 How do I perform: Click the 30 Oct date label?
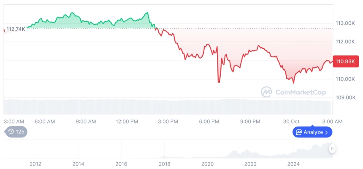tap(292, 121)
